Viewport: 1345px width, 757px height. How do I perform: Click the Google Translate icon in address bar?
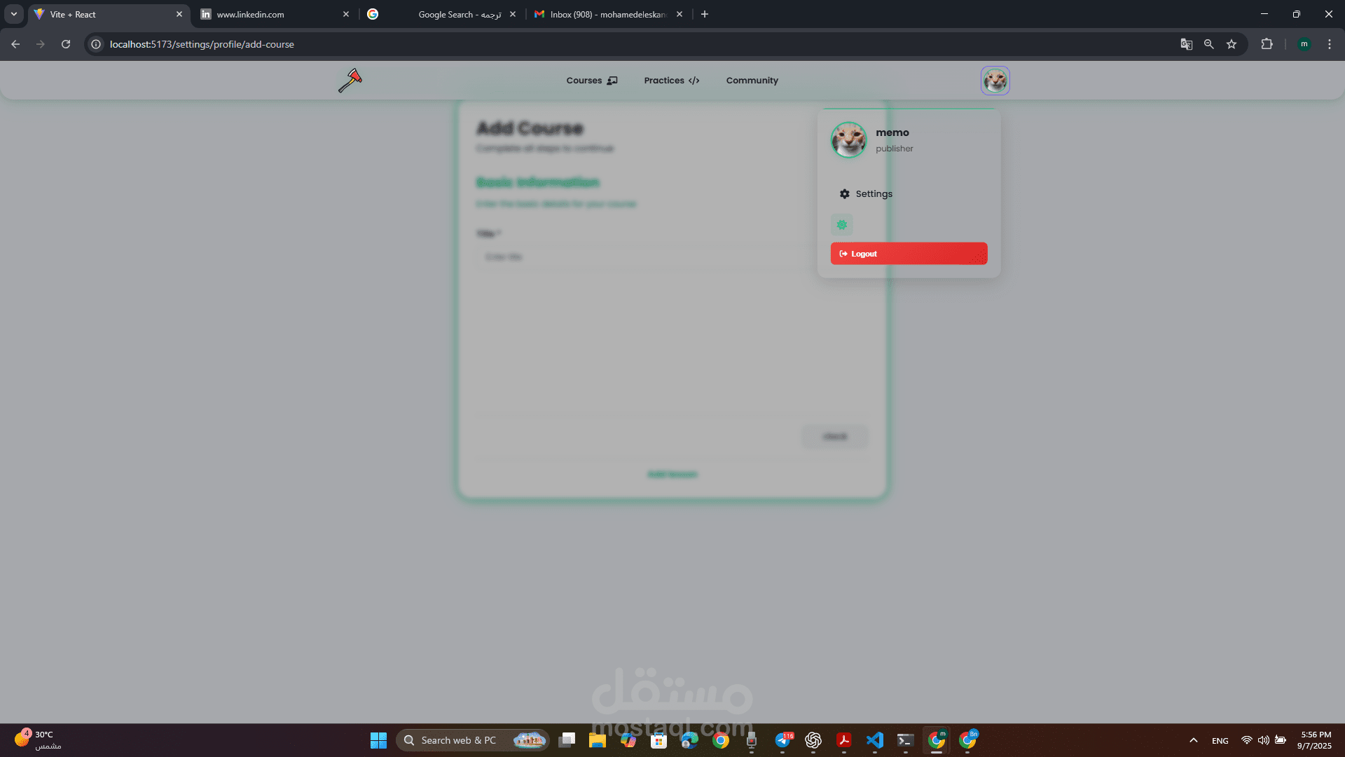point(1186,44)
